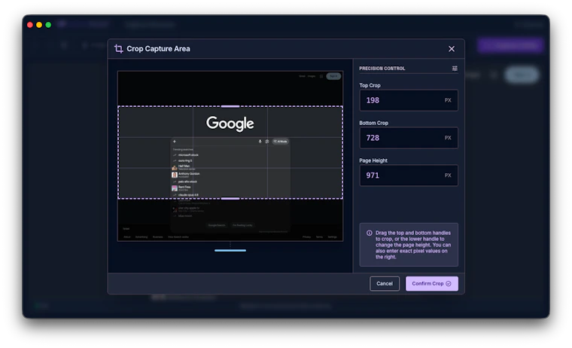Click the green fullscreen window button
Screen dimensions: 572x348
click(x=48, y=25)
